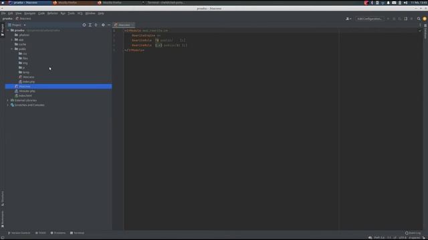
Task: Open the View menu
Action: coord(18,13)
